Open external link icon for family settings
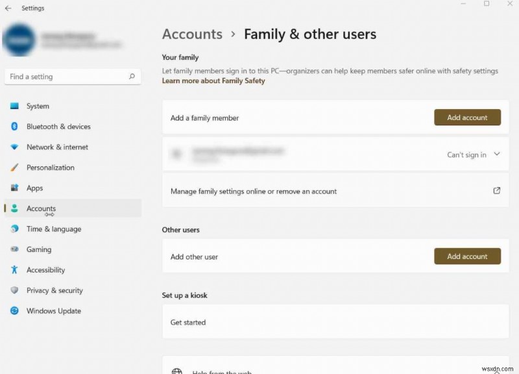This screenshot has height=374, width=519. 497,191
